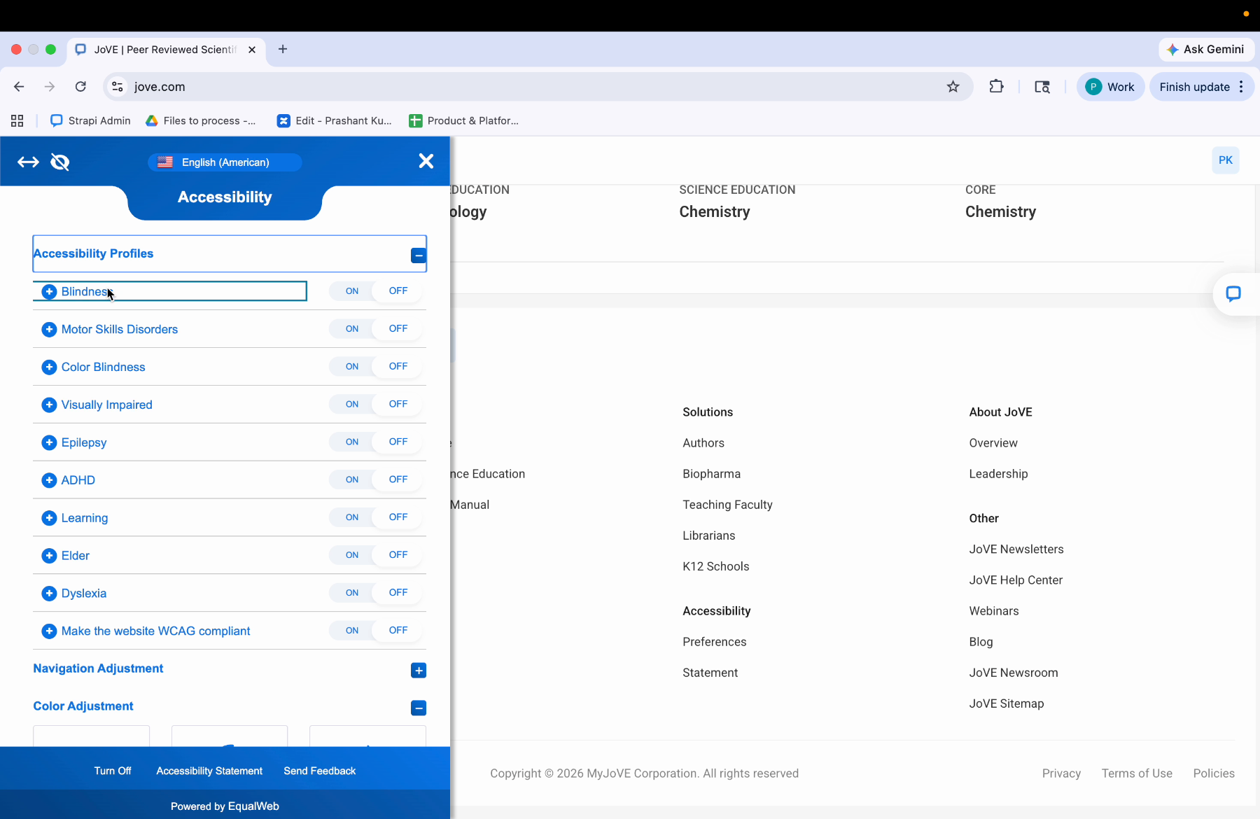
Task: Click the hide accessibility widget eye icon
Action: [x=60, y=162]
